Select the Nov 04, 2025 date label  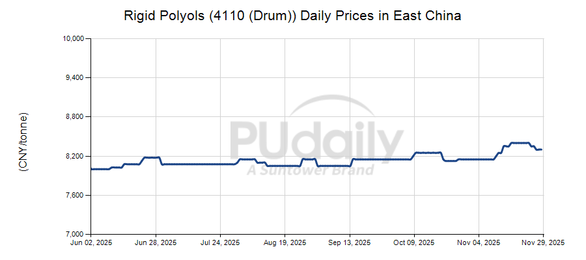479,243
